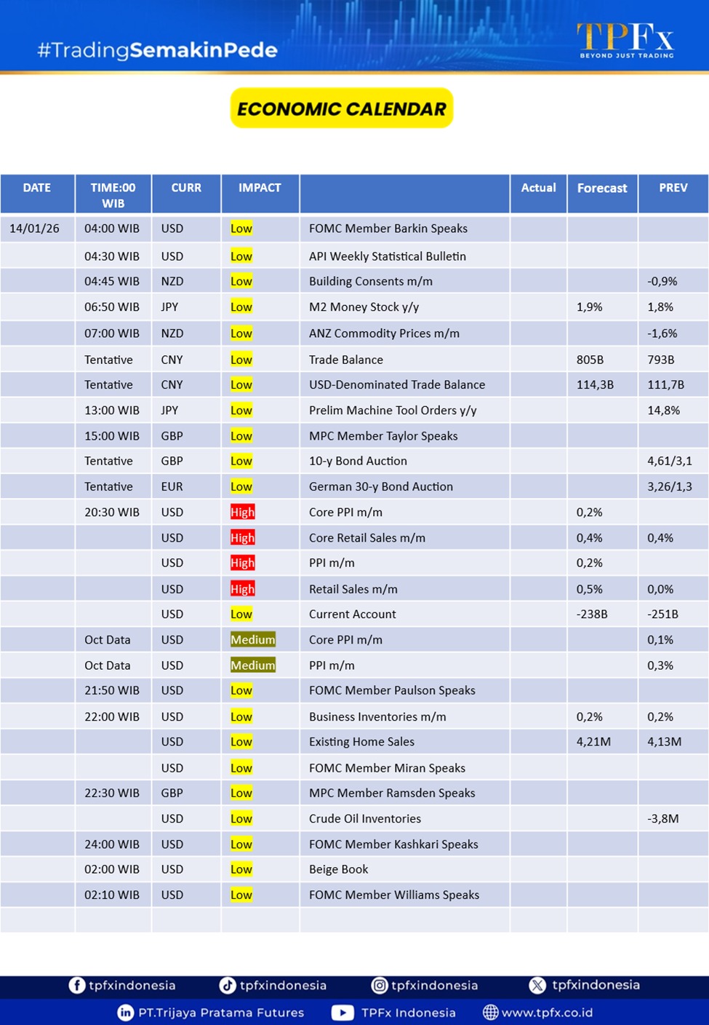Click the globe website icon
The image size is (709, 1025).
tap(491, 1013)
